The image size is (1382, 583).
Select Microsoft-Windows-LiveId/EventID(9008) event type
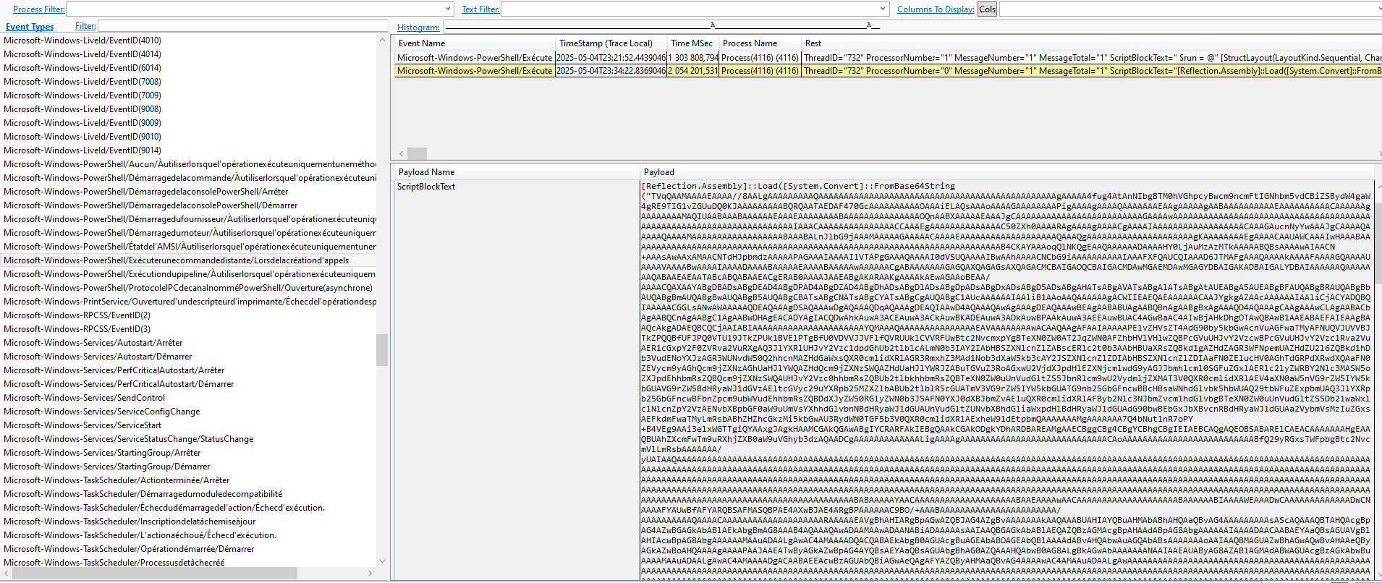click(x=82, y=109)
